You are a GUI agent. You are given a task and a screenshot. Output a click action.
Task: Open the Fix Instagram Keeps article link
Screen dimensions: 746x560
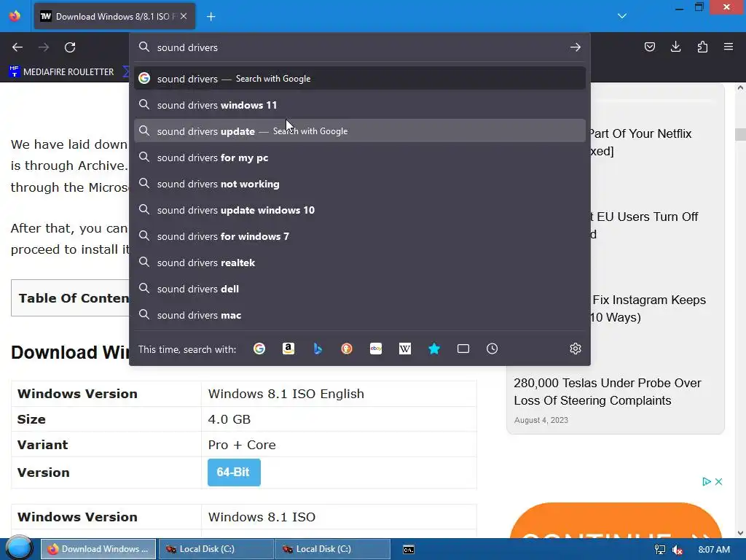[648, 308]
